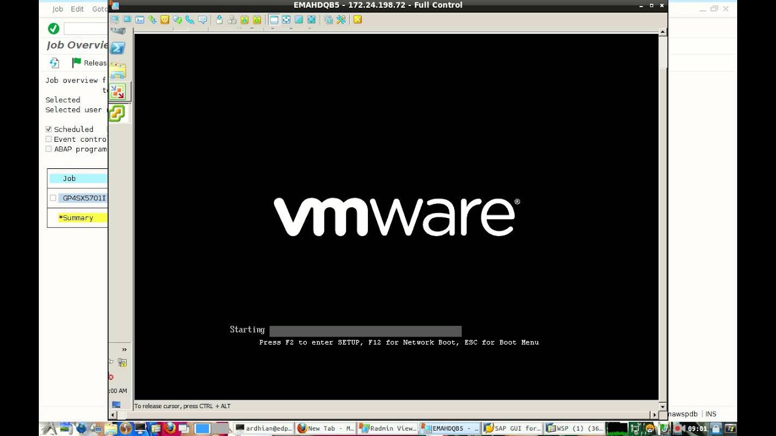776x436 pixels.
Task: Open PowerShell icon in remote sidebar
Action: (118, 48)
